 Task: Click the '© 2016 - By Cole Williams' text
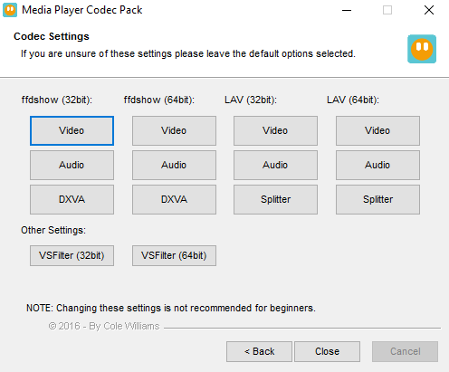click(x=104, y=326)
